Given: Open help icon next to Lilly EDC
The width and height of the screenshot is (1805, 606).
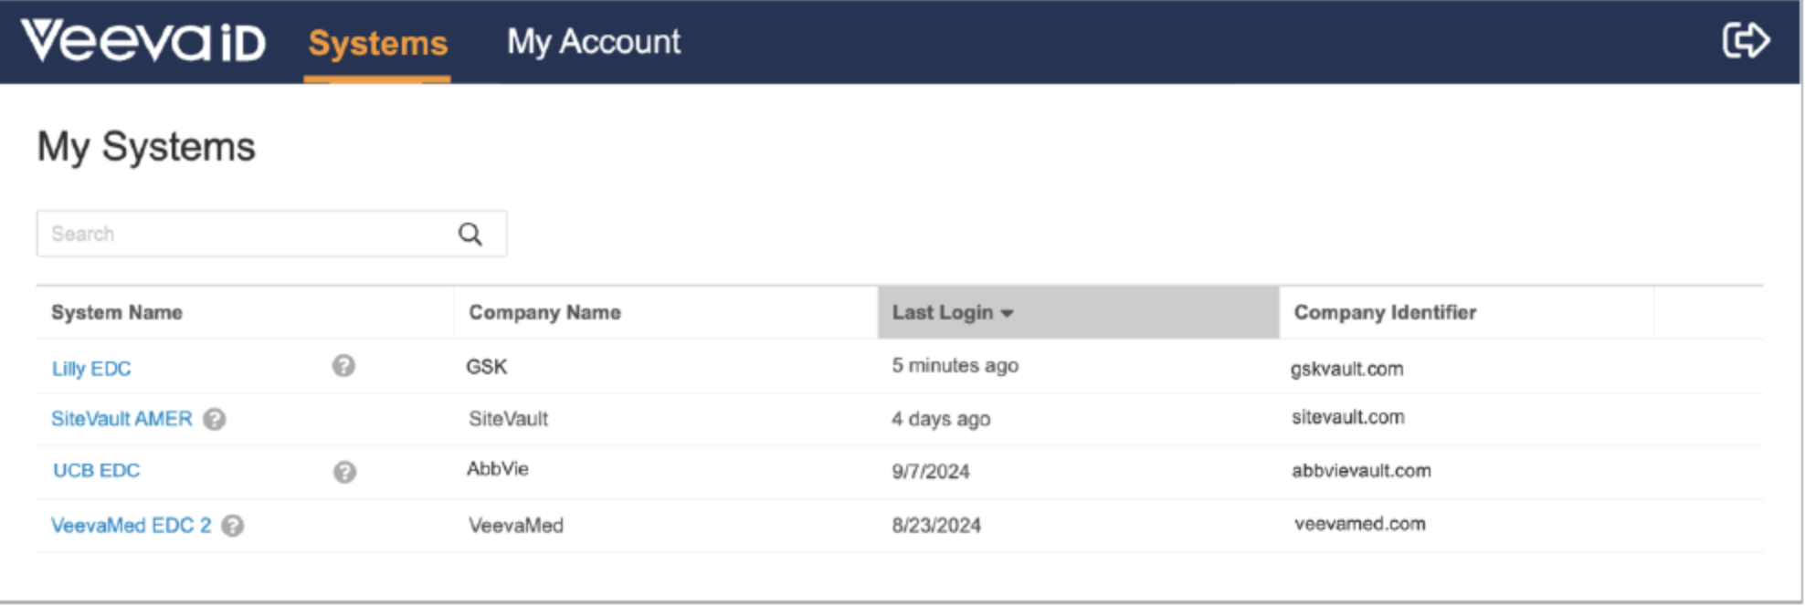Looking at the screenshot, I should 343,366.
